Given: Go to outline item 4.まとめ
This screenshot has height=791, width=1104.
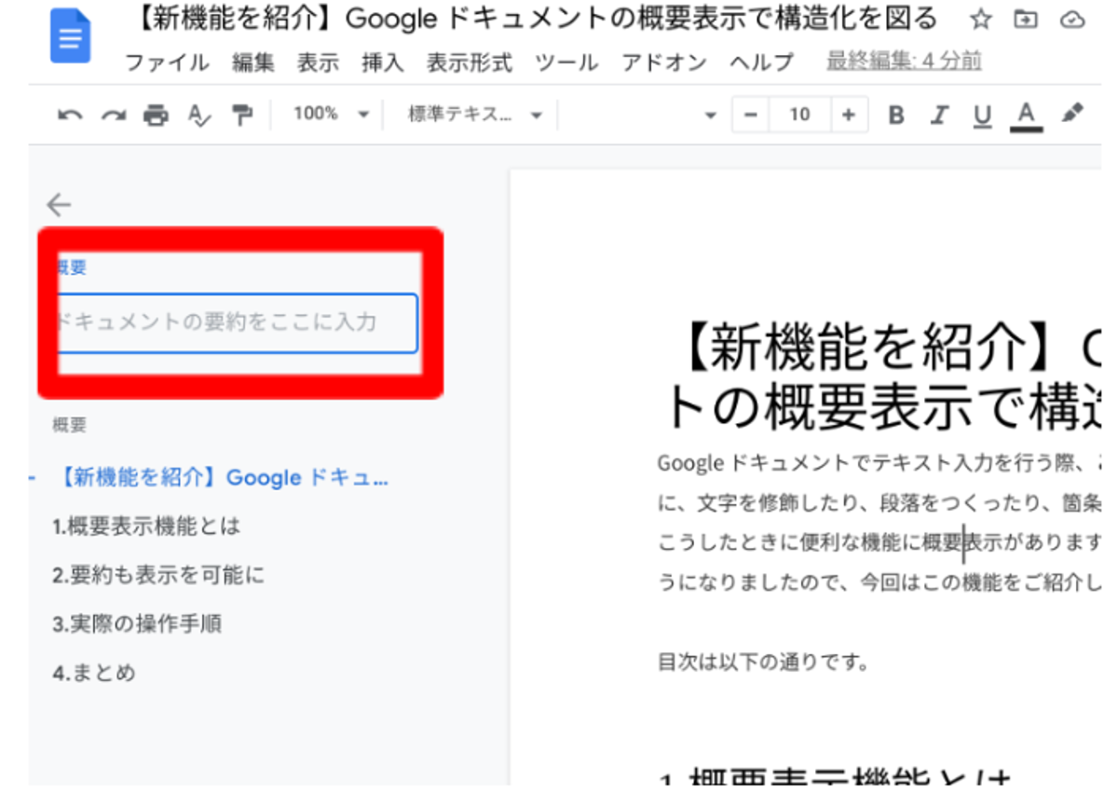Looking at the screenshot, I should 94,673.
